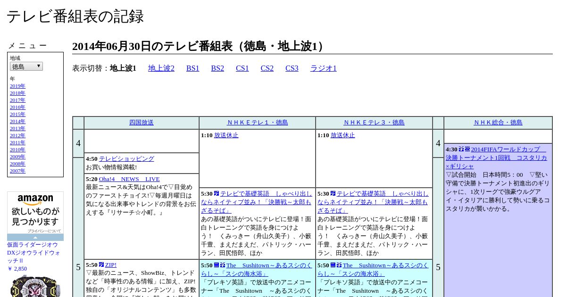Open the ＮＨＫＥテレ３・徳島 channel link
Viewport: 566px width, 297px height.
pos(374,123)
